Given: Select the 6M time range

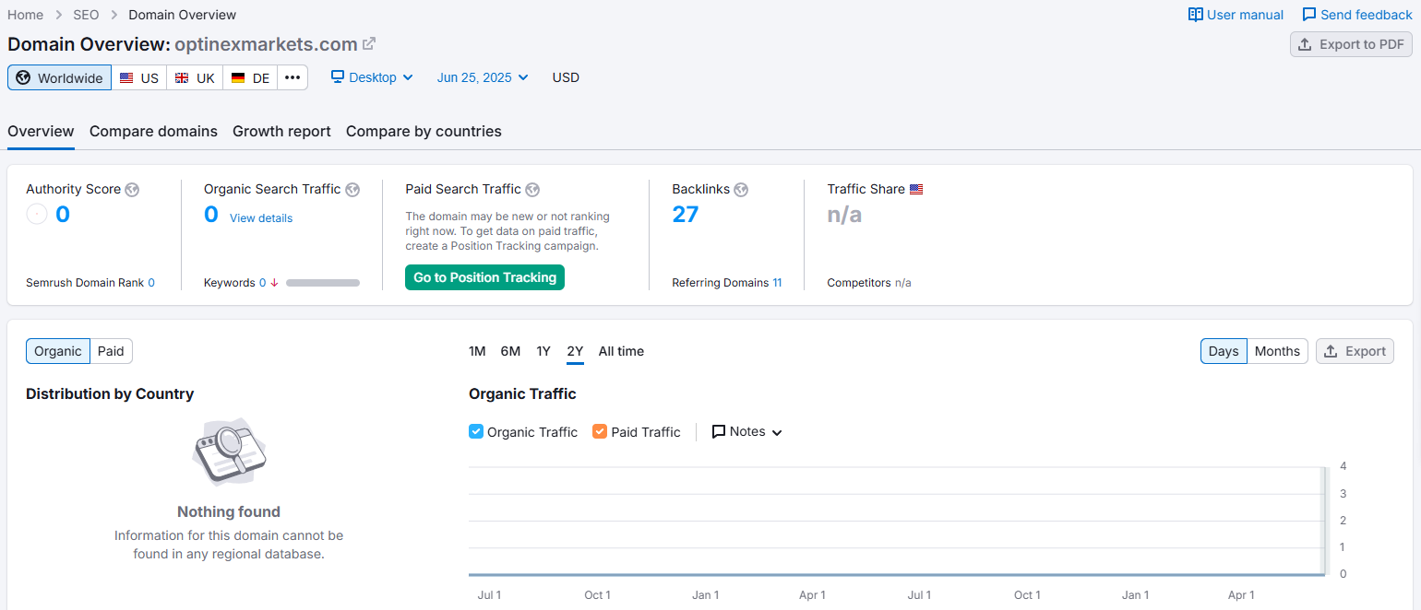Looking at the screenshot, I should tap(510, 351).
